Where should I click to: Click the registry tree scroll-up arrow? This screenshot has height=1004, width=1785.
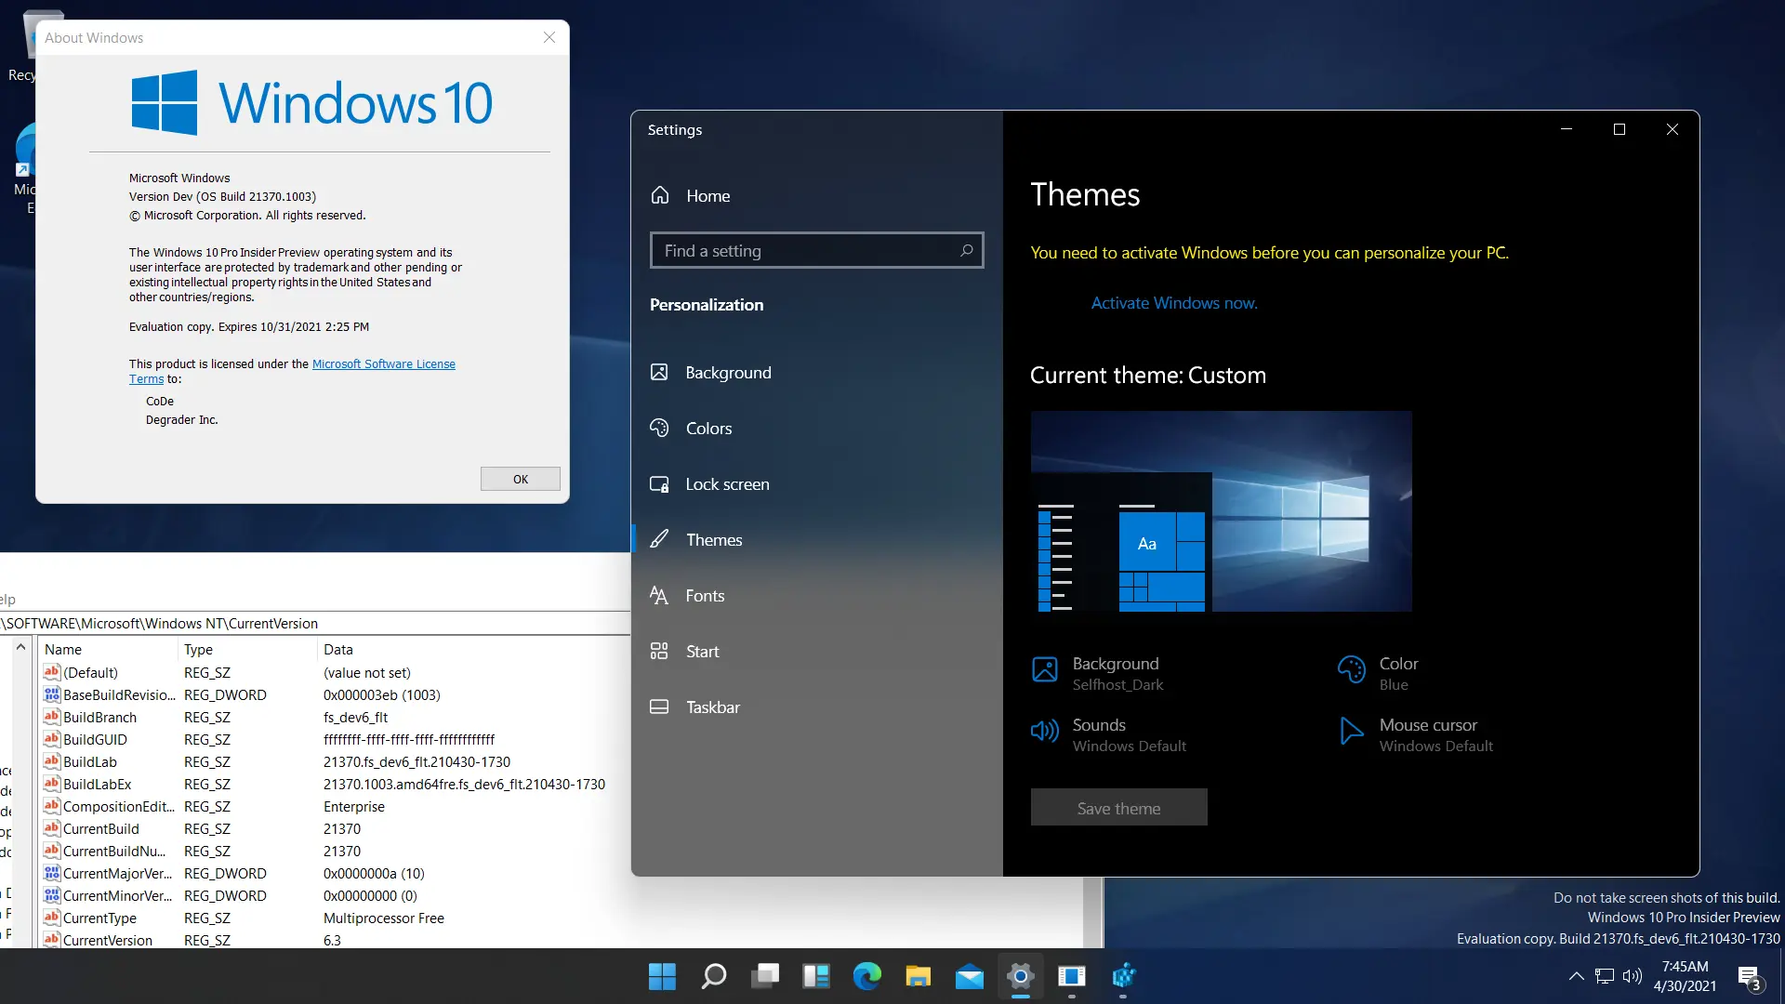coord(20,647)
